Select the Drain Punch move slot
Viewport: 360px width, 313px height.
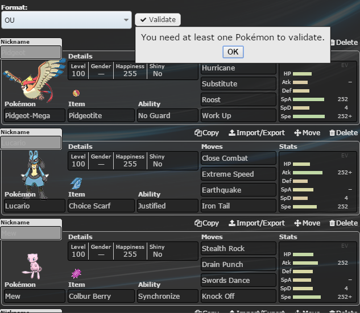(238, 264)
